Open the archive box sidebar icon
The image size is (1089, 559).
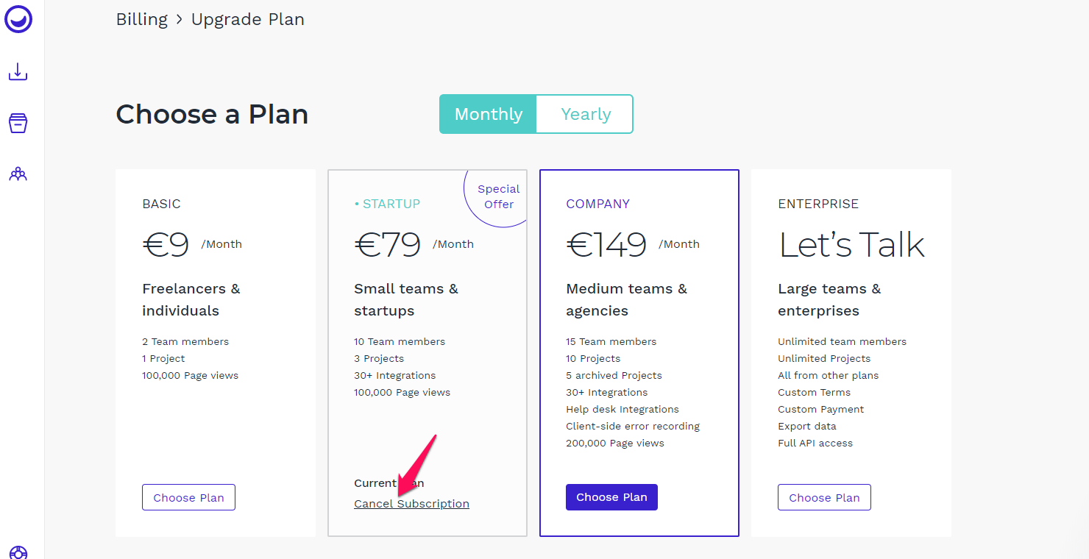click(18, 123)
